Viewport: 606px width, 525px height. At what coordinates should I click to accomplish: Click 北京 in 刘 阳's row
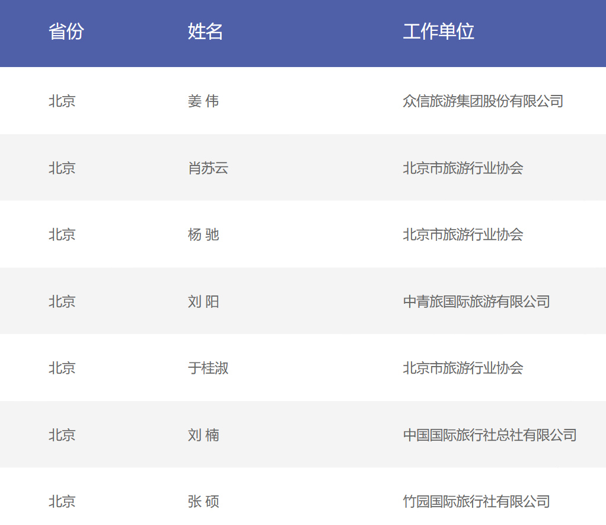pos(62,301)
